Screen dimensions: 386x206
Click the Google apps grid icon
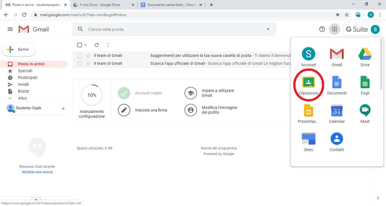coord(335,29)
